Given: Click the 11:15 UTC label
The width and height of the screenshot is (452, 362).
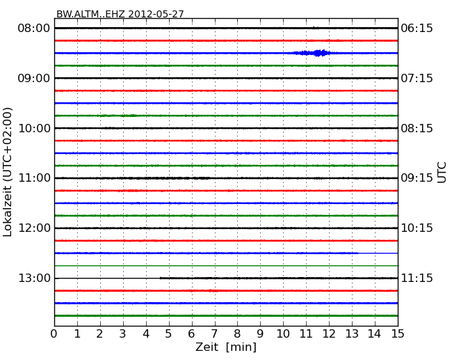Looking at the screenshot, I should pos(417,278).
